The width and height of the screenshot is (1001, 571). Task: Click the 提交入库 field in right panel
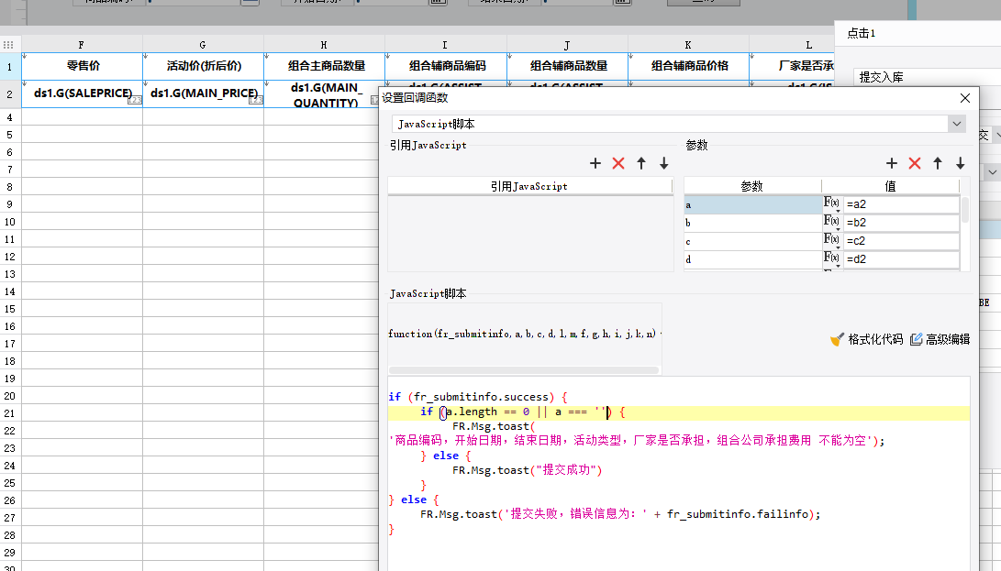[x=927, y=77]
